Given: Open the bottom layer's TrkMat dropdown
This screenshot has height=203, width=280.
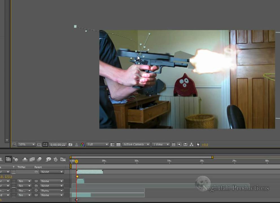Looking at the screenshot, I should click(24, 195).
